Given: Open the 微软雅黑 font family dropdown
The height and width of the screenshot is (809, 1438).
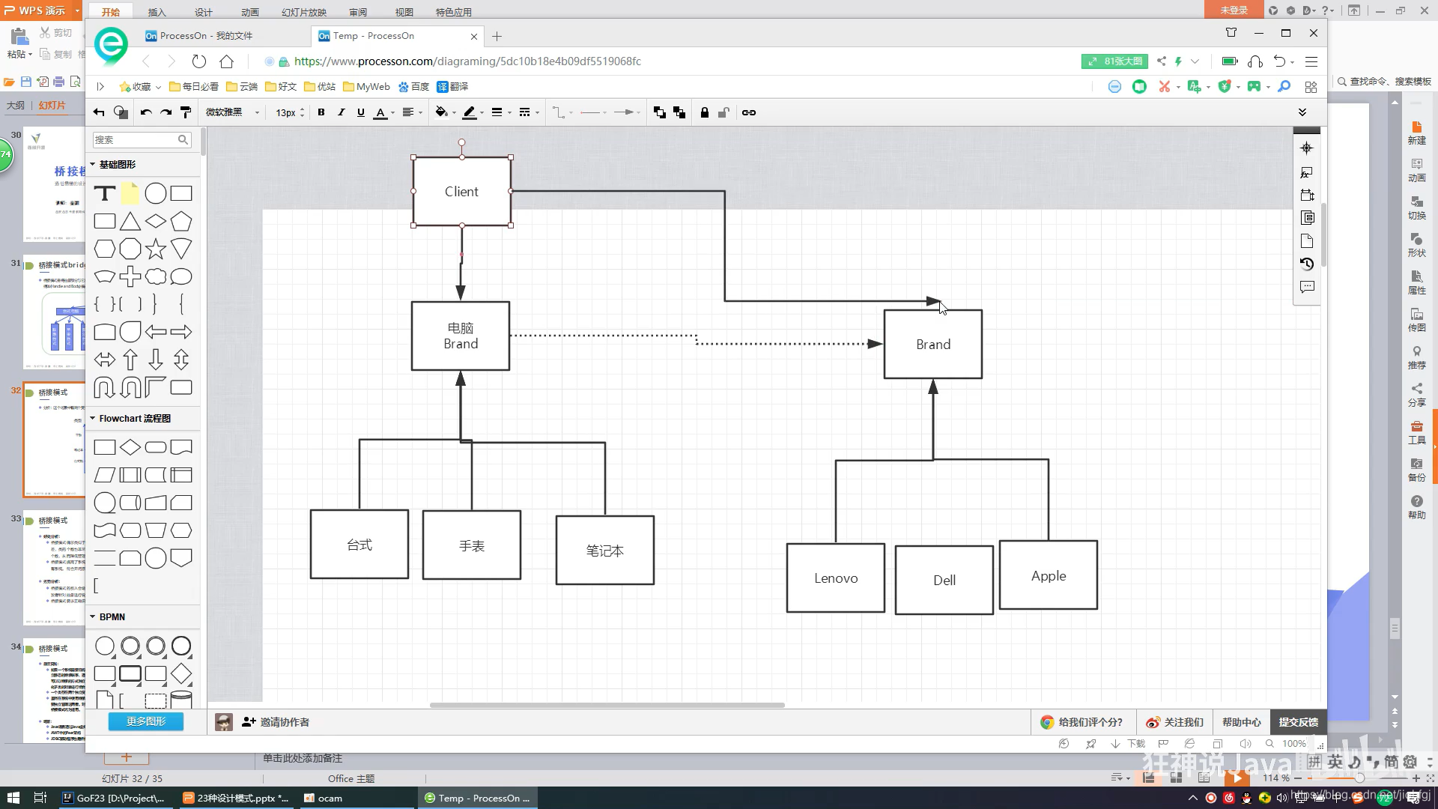Looking at the screenshot, I should coord(232,112).
